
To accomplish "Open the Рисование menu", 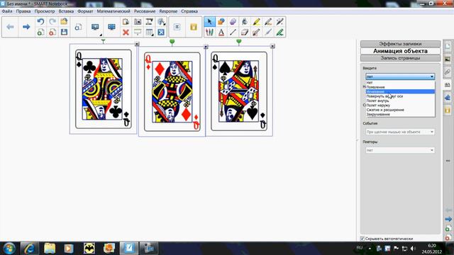I will point(145,11).
